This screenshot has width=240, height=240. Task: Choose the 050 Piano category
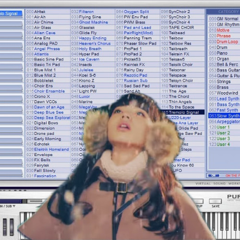pyautogui.click(x=224, y=53)
